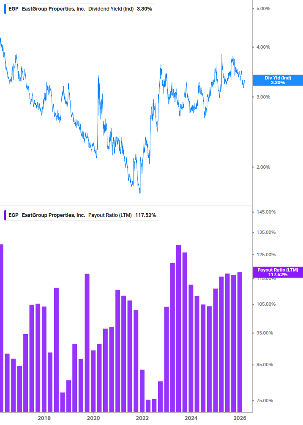Click the 145.00% label on the payout axis
Viewport: 303px width, 425px height.
[266, 212]
